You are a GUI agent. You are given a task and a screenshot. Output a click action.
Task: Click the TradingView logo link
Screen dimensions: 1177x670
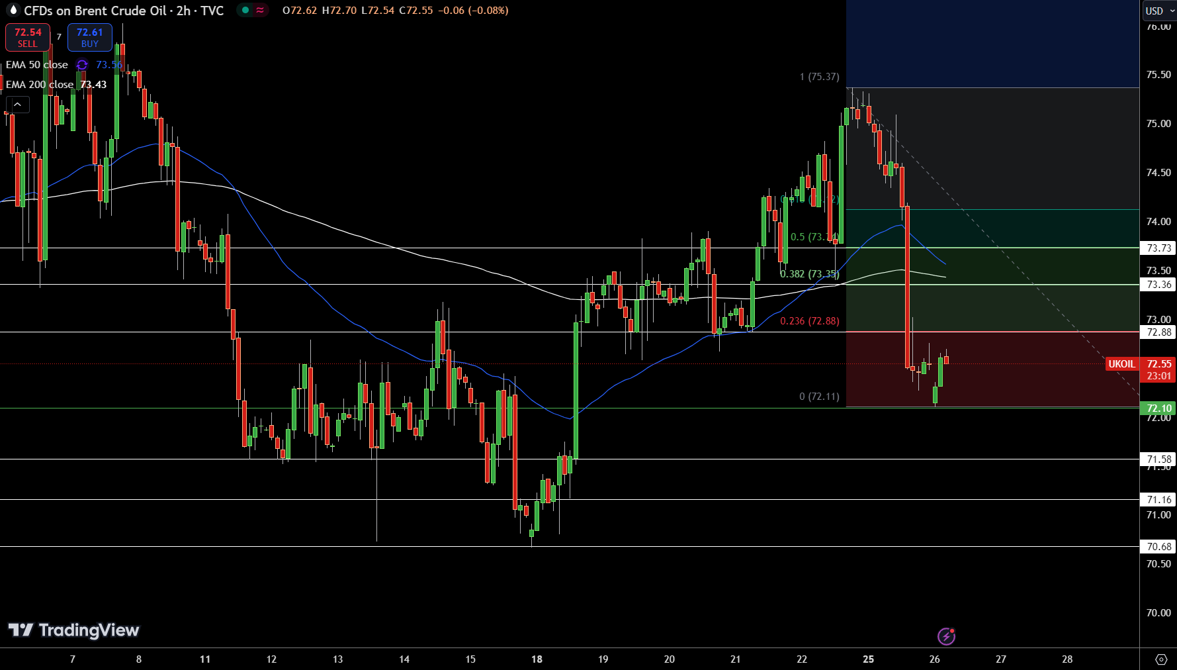[73, 630]
